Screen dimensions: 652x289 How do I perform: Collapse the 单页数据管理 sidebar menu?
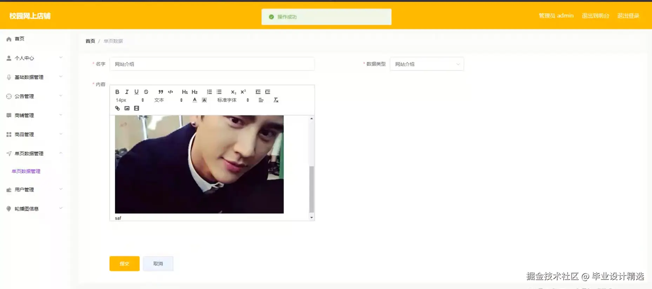(34, 154)
